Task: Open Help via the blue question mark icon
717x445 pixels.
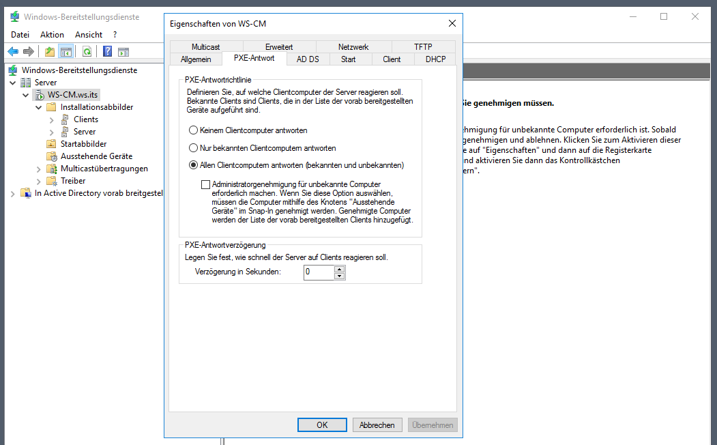Action: point(108,51)
